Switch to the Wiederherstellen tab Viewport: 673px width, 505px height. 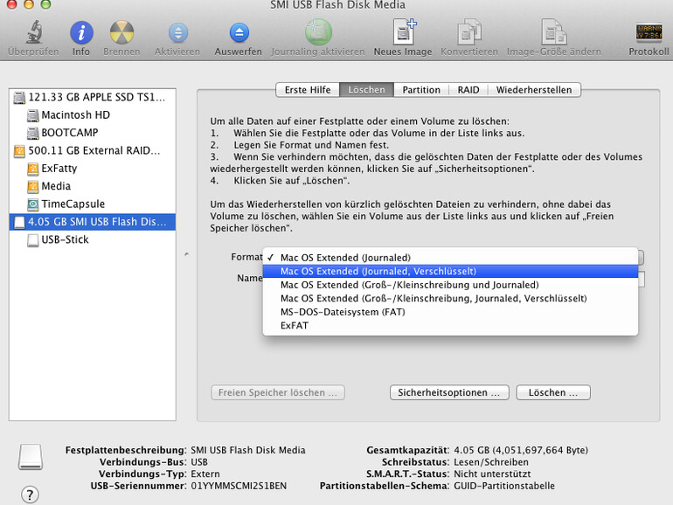[534, 90]
